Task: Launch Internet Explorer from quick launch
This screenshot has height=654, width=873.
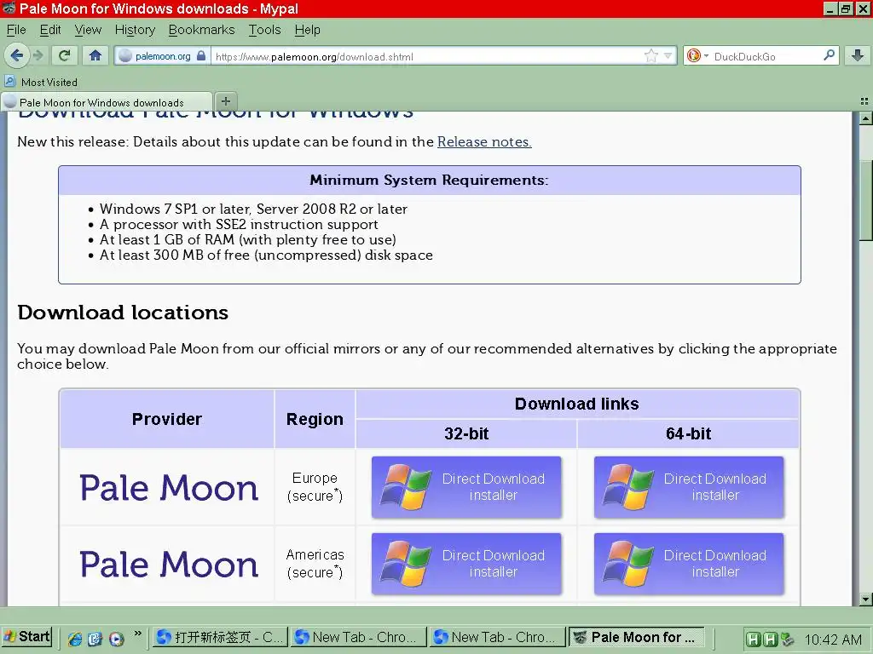Action: click(x=75, y=639)
